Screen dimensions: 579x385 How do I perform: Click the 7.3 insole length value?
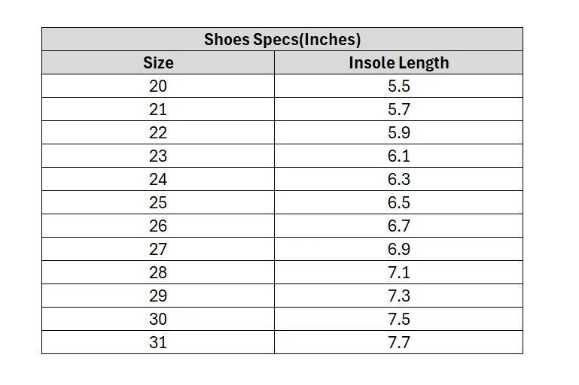399,296
